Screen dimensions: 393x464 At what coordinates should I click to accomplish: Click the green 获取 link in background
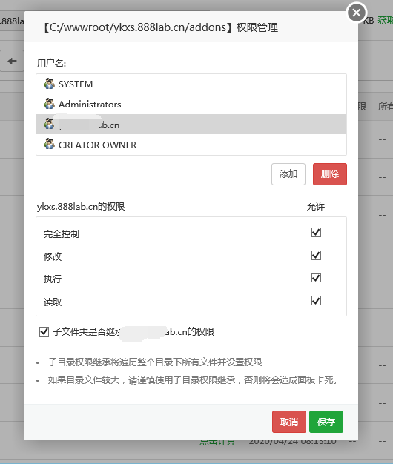click(386, 21)
